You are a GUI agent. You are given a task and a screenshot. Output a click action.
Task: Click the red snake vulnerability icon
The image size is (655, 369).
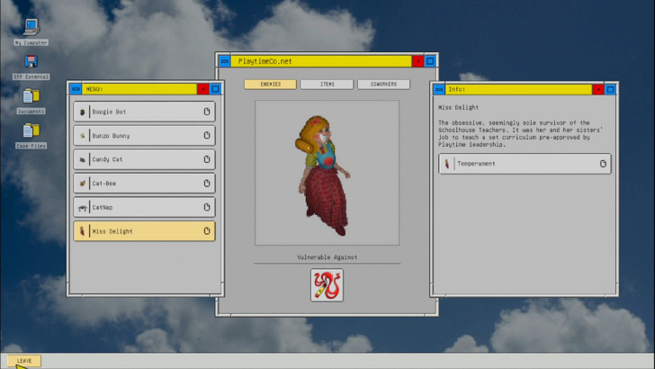pos(327,285)
